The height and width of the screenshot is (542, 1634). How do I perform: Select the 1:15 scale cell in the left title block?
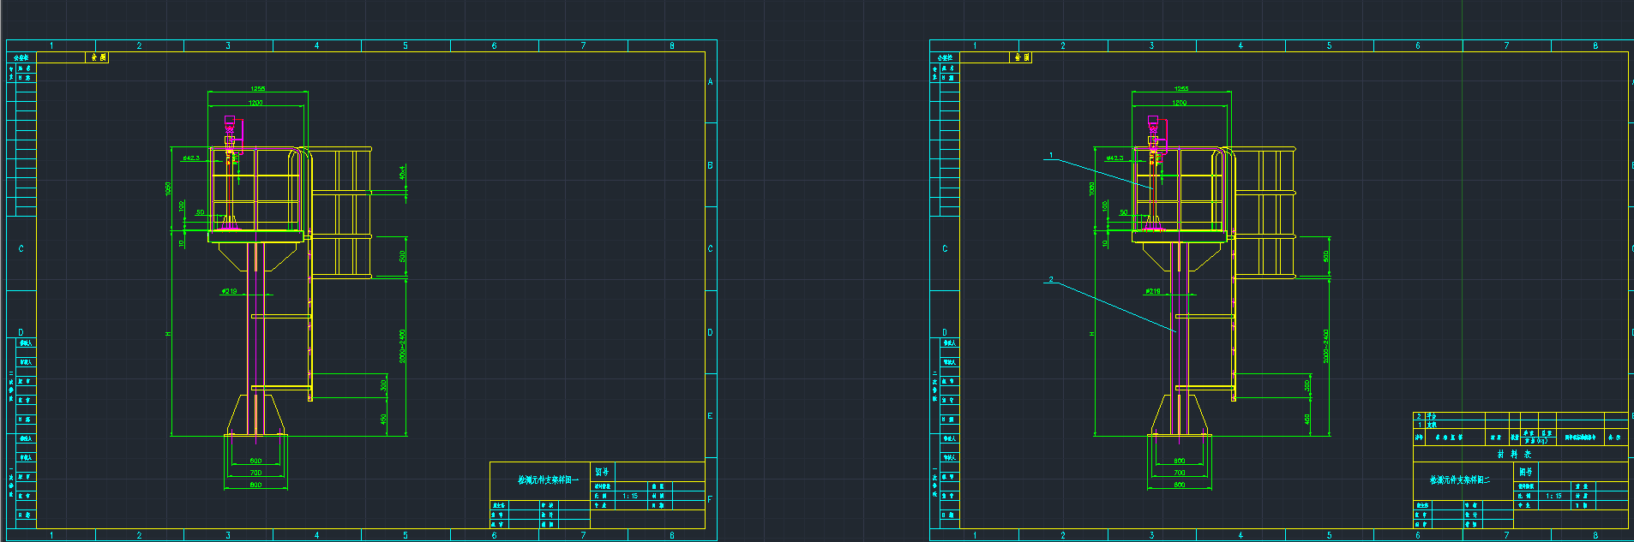630,496
